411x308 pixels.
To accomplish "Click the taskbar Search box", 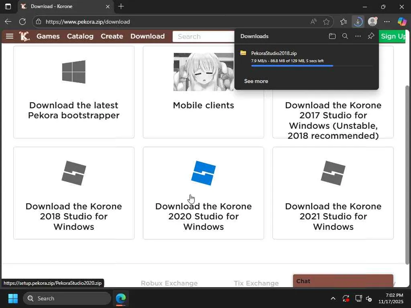I will (67, 298).
